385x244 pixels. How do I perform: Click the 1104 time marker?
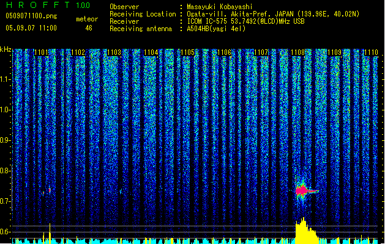coord(151,52)
